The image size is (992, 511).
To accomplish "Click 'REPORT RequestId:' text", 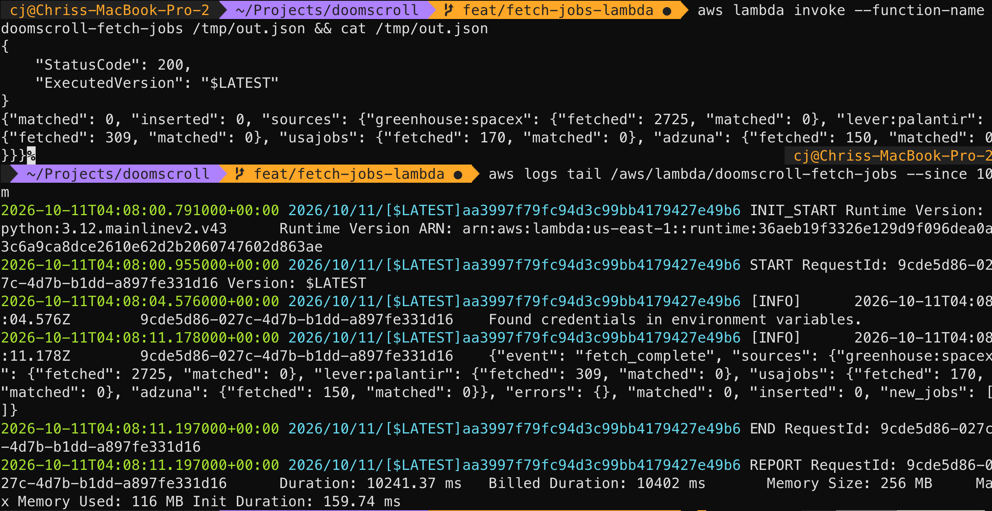I will (823, 465).
